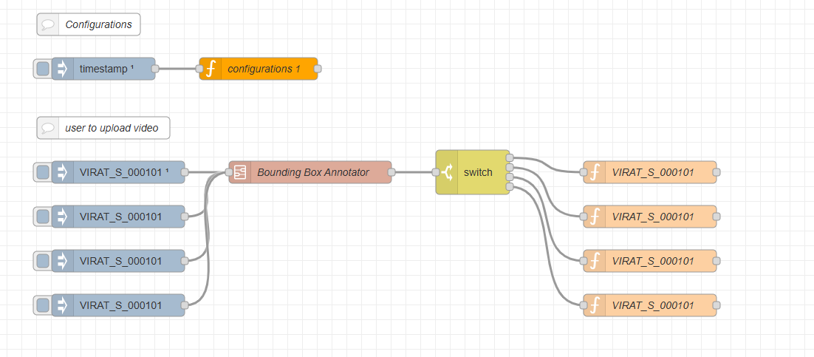Click the output port of Bounding Box Annotator
The height and width of the screenshot is (357, 814).
coord(391,172)
